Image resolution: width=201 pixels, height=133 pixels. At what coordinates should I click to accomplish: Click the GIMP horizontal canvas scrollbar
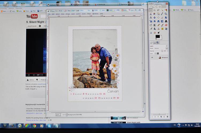pyautogui.click(x=95, y=112)
